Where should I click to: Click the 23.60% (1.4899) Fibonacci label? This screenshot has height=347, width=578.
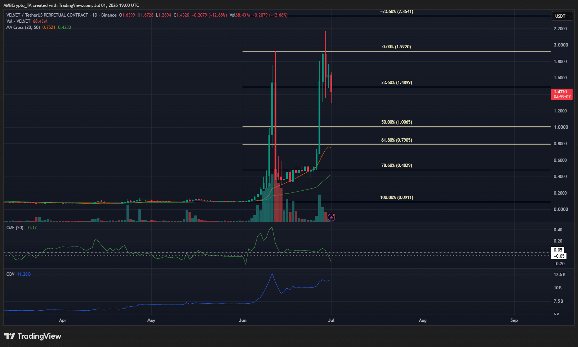coord(397,83)
